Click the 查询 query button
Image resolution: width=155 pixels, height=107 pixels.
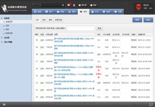click(x=100, y=28)
